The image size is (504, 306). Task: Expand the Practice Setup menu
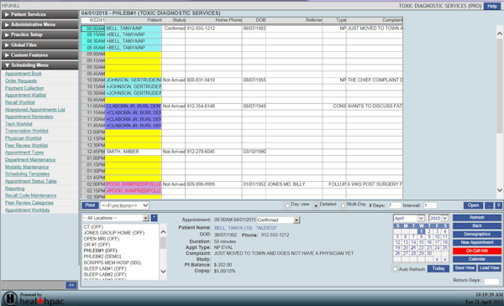(39, 34)
